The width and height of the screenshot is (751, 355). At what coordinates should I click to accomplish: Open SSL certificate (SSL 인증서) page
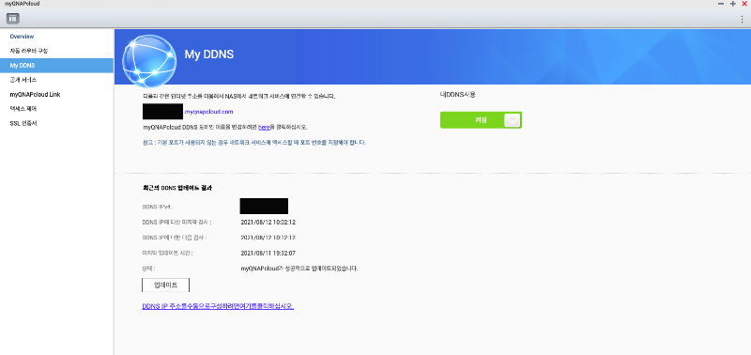(23, 123)
